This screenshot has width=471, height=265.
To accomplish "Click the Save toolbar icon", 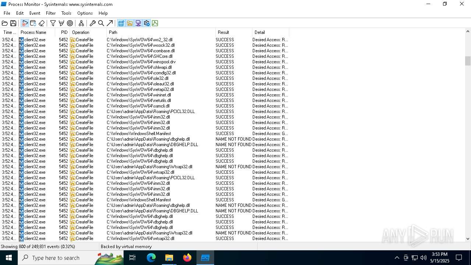I will [13, 23].
